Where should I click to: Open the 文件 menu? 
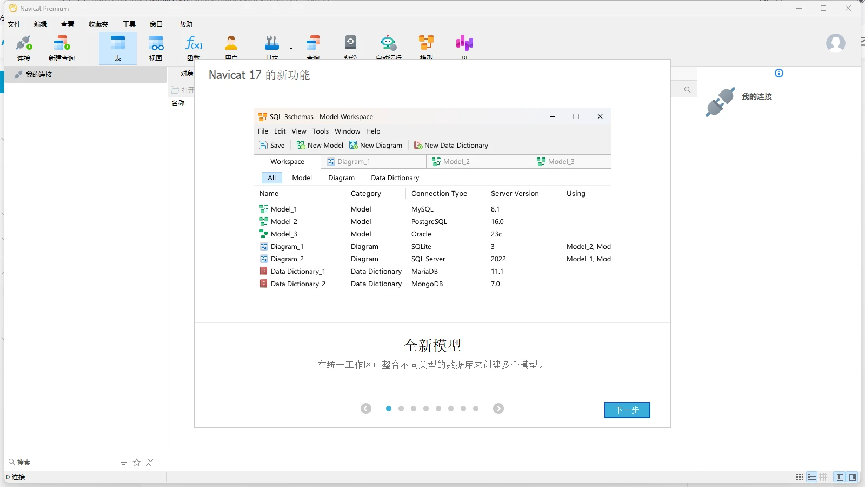tap(14, 24)
